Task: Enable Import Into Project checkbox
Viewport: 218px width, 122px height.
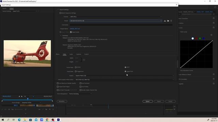Action: coord(58,87)
